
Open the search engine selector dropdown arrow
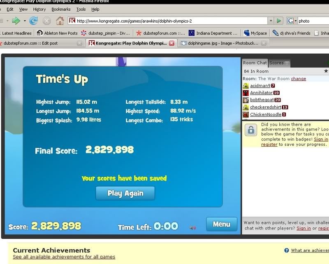click(295, 21)
